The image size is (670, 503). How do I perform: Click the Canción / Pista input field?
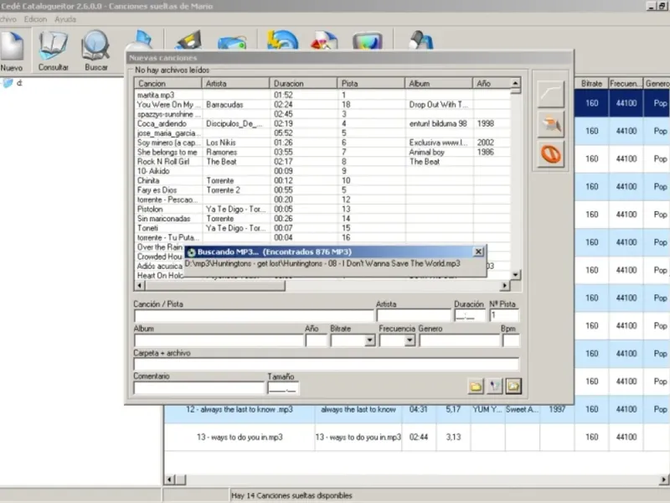pos(253,316)
